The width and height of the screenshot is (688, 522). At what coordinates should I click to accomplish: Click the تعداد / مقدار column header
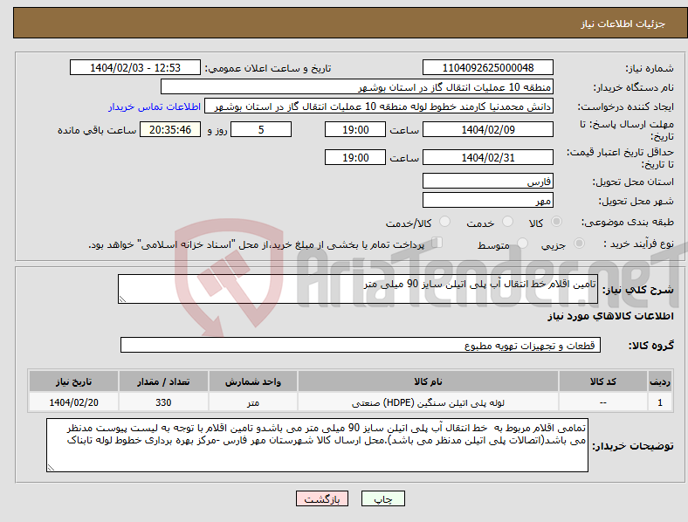pyautogui.click(x=163, y=381)
